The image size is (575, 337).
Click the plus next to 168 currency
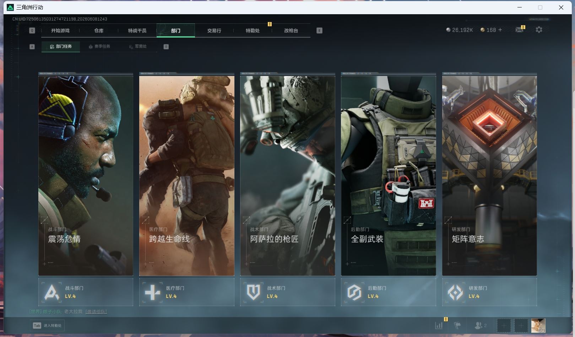tap(500, 30)
